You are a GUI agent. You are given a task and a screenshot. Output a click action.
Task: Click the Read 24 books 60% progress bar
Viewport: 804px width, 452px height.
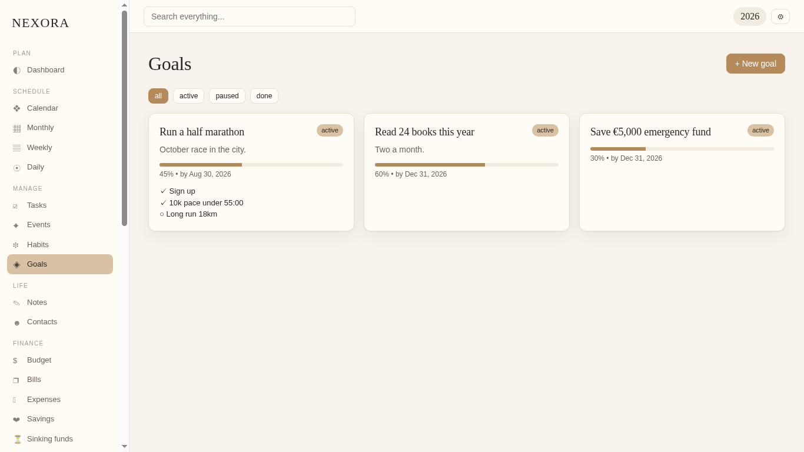pos(467,165)
